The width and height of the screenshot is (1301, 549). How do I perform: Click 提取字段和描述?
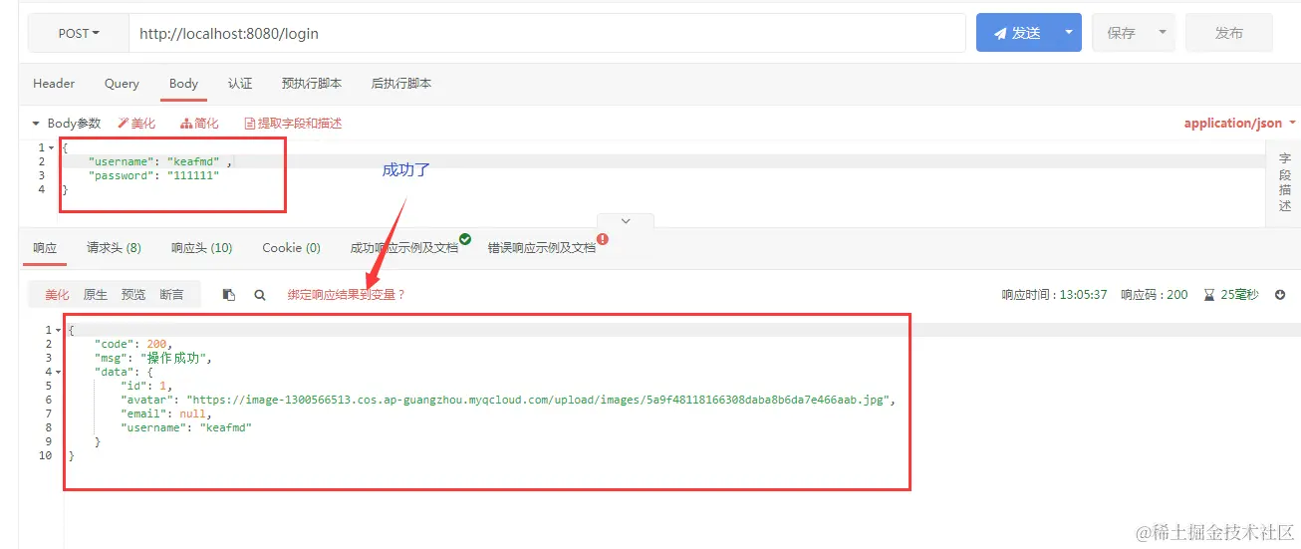(293, 124)
